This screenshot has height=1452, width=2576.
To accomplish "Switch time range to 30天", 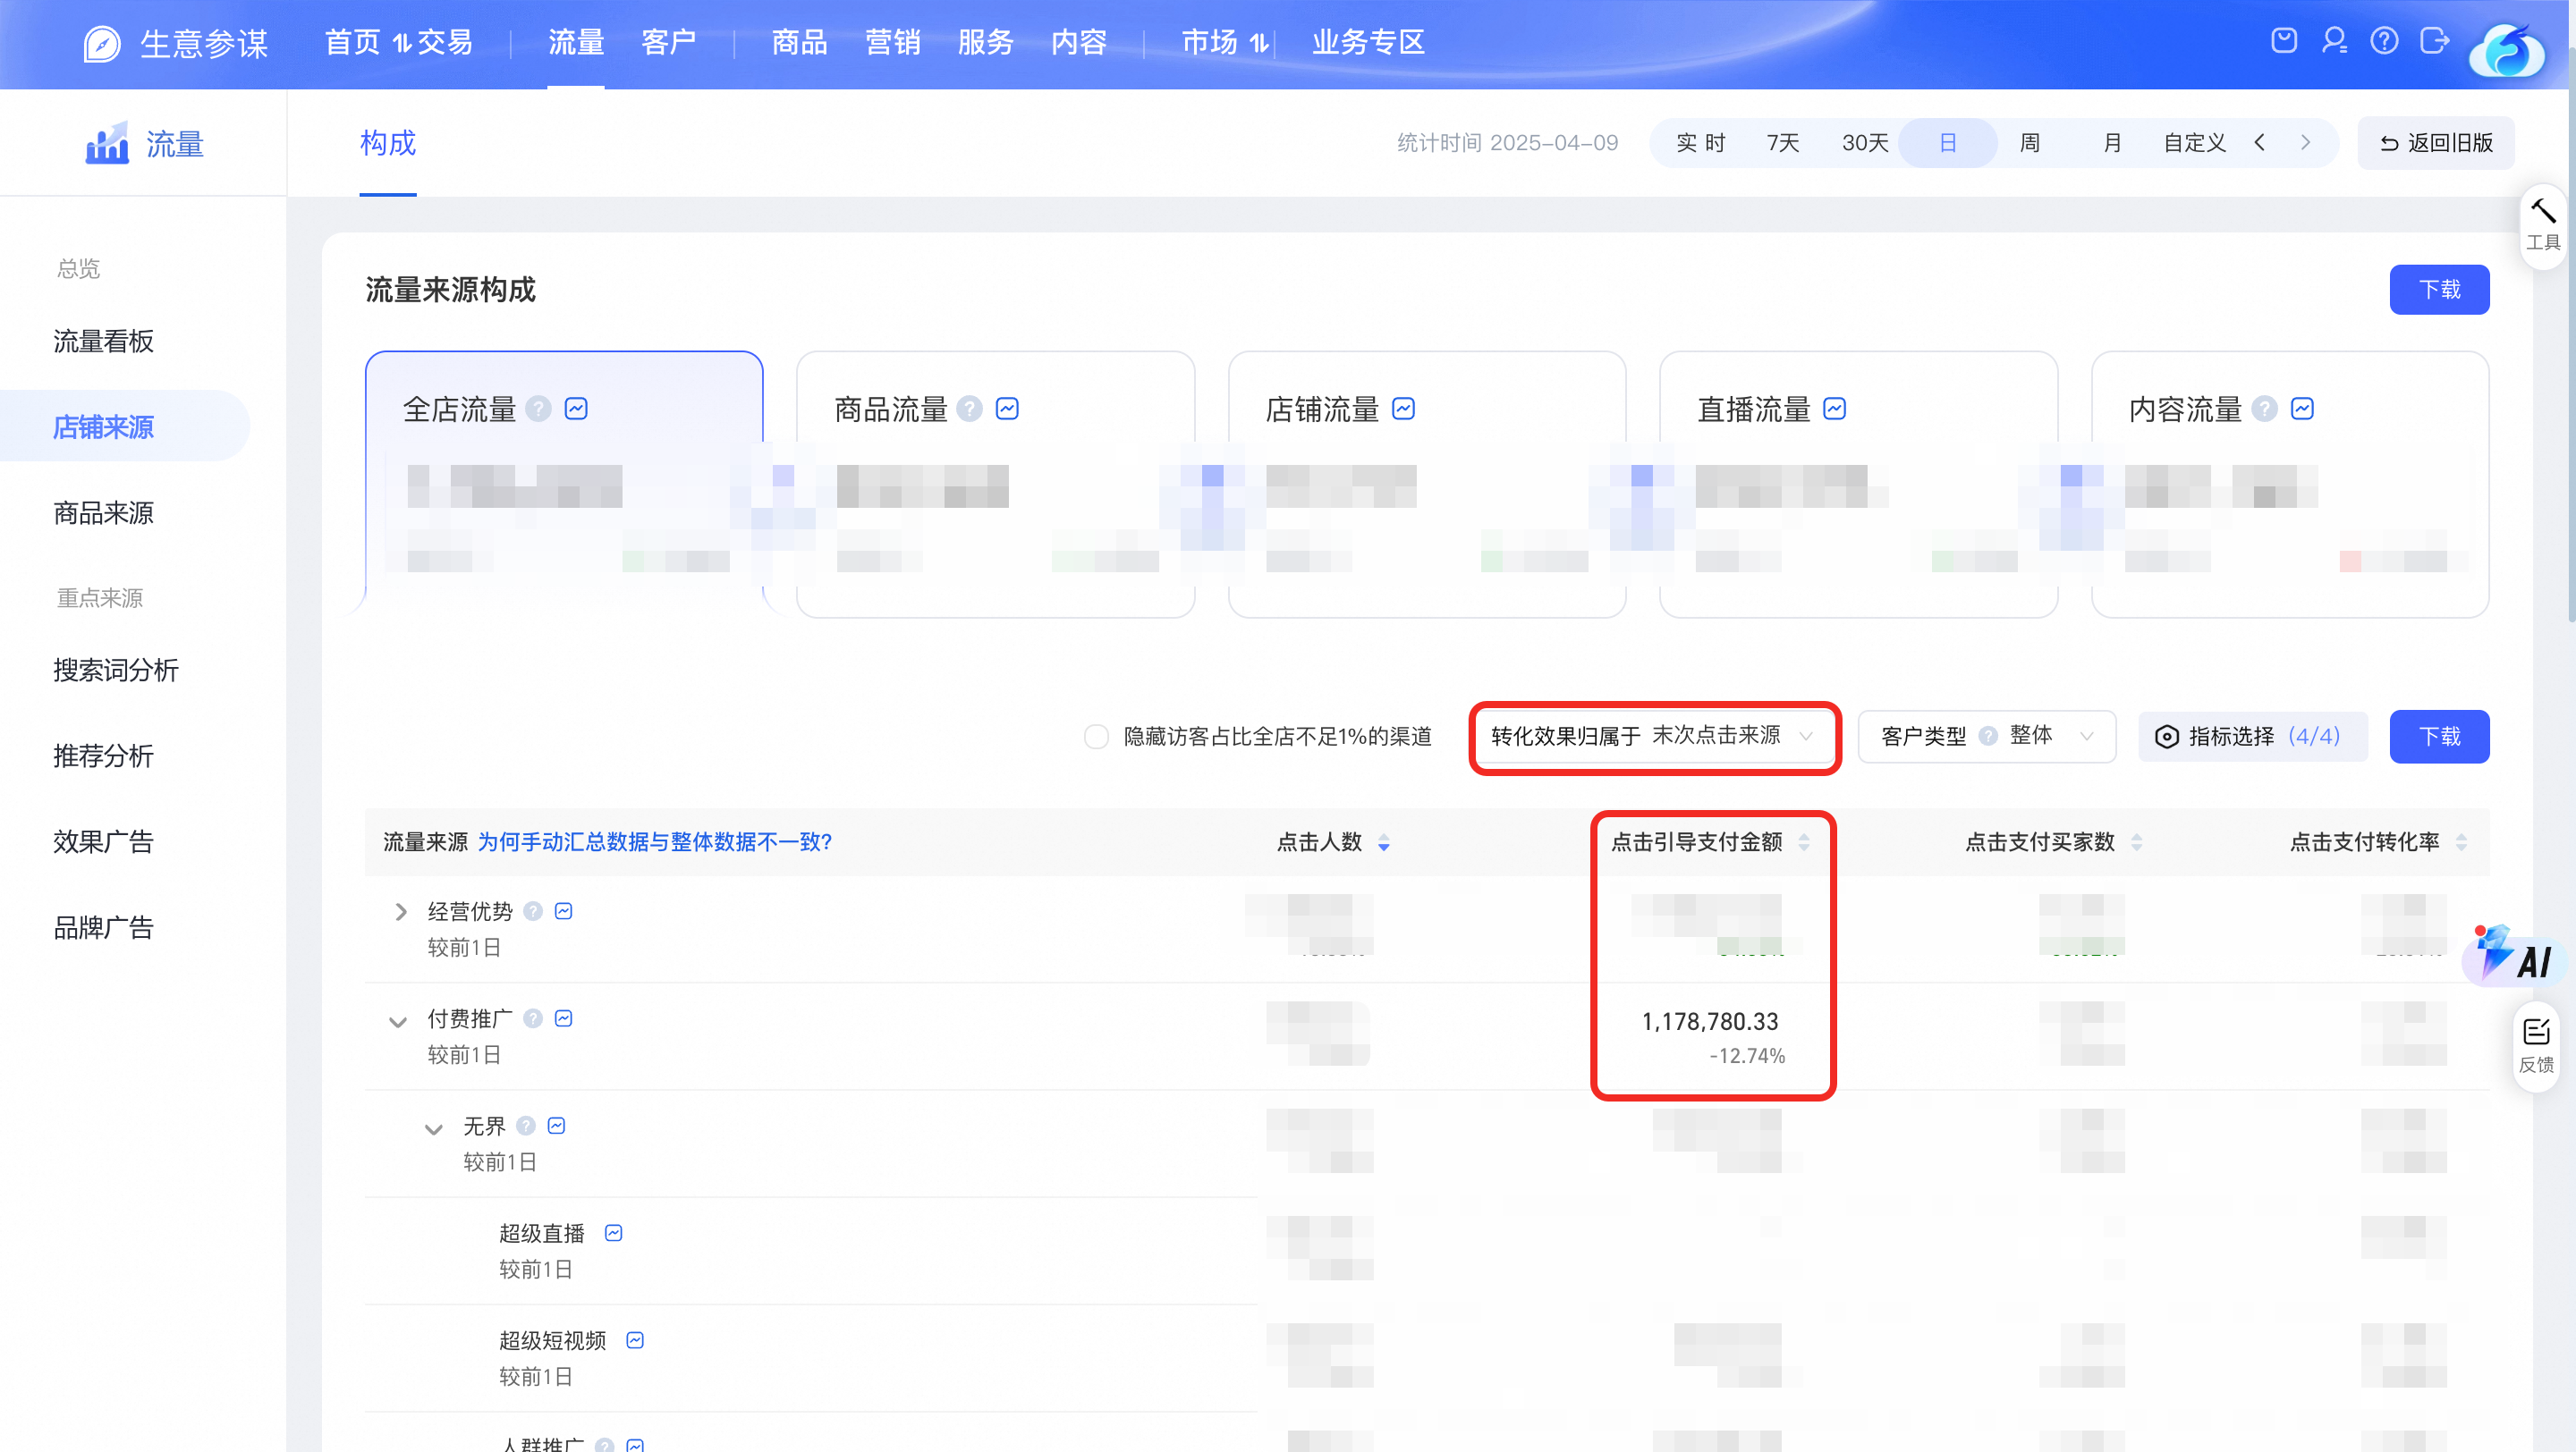I will [1865, 143].
